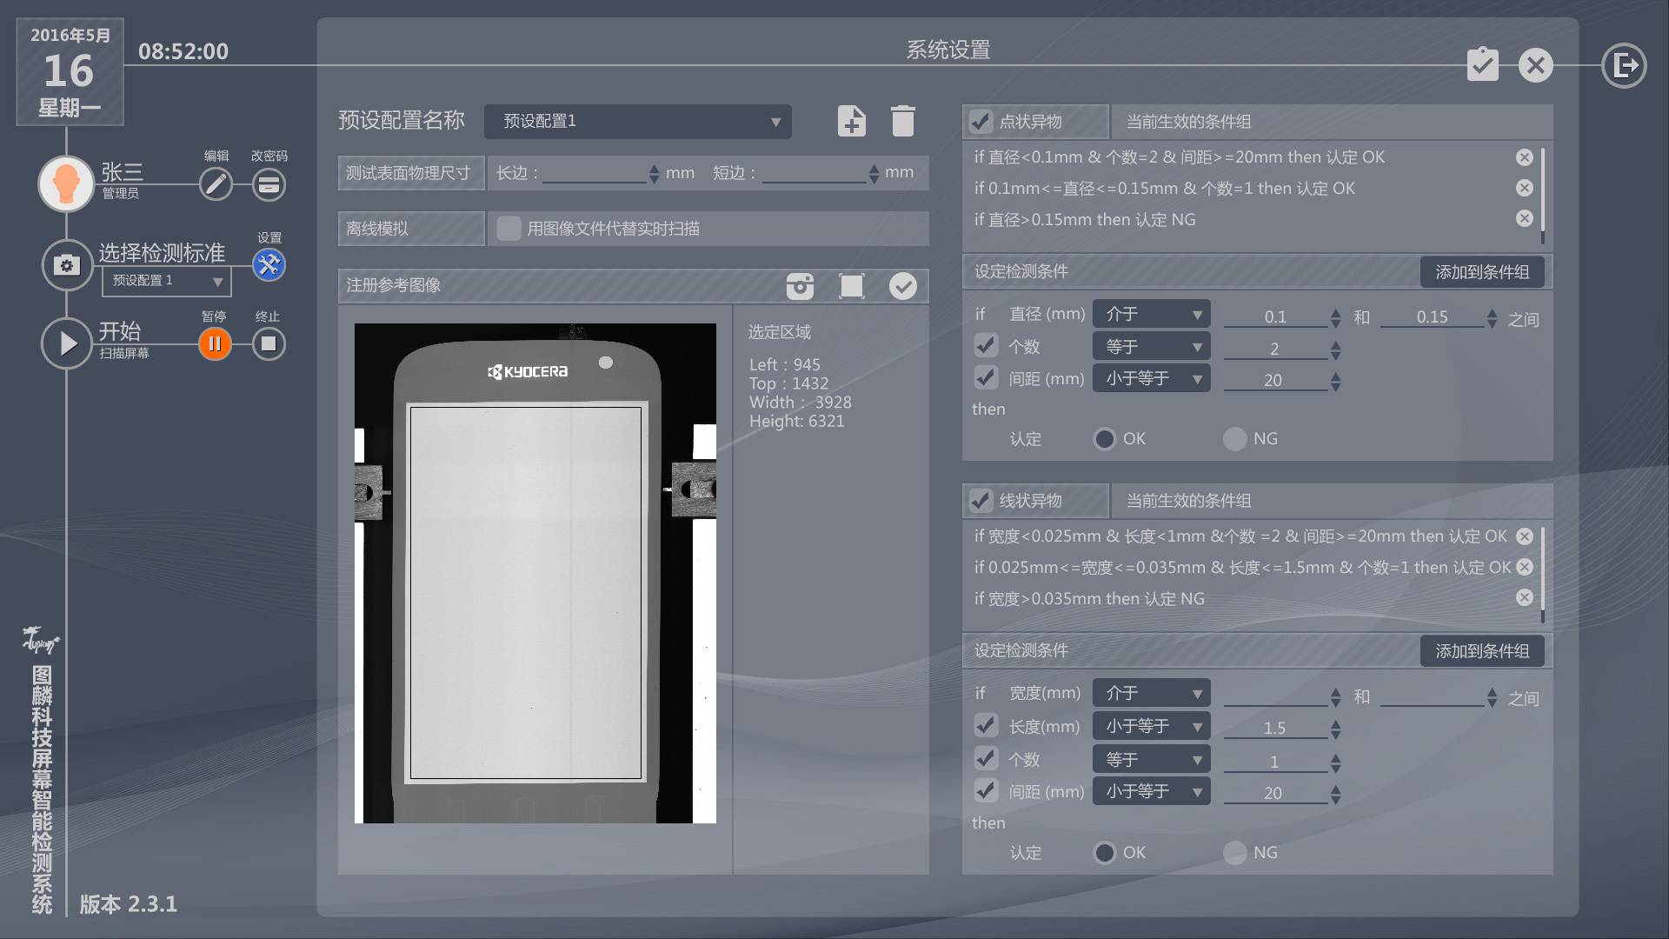Delete preset with the trash icon

903,121
